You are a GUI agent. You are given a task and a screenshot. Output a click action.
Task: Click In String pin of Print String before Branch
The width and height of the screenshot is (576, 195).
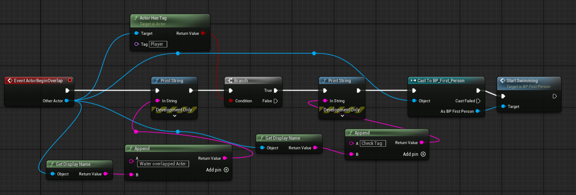point(158,101)
